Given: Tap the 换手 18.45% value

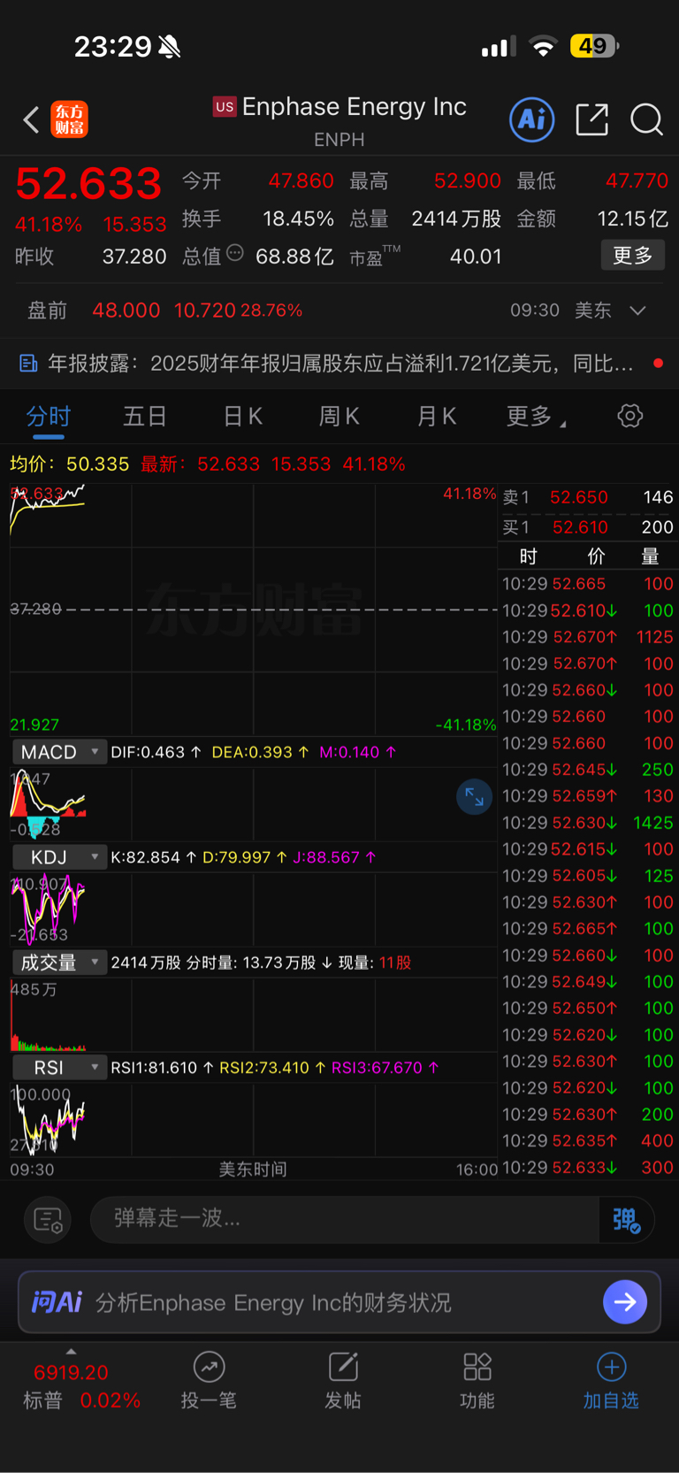Looking at the screenshot, I should pyautogui.click(x=298, y=219).
